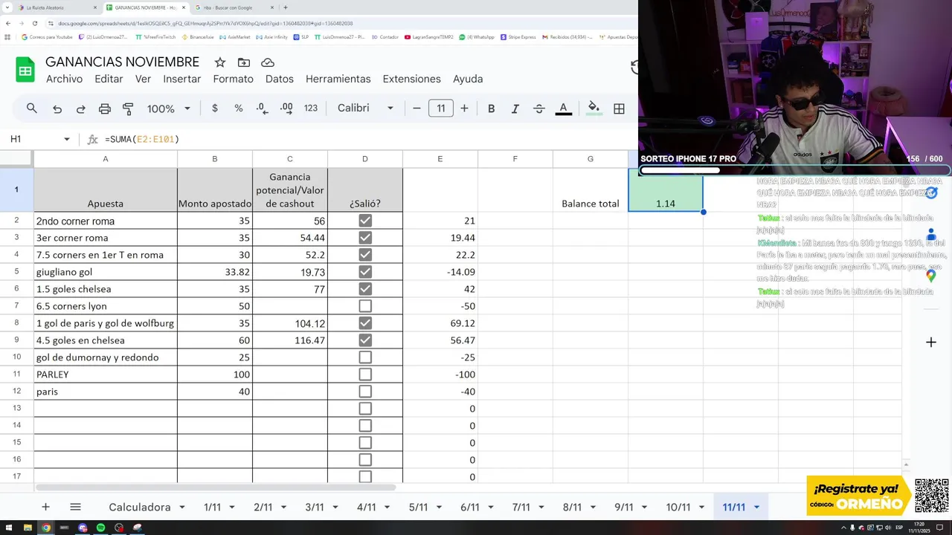Increase decimal places
Image resolution: width=952 pixels, height=535 pixels.
[286, 108]
